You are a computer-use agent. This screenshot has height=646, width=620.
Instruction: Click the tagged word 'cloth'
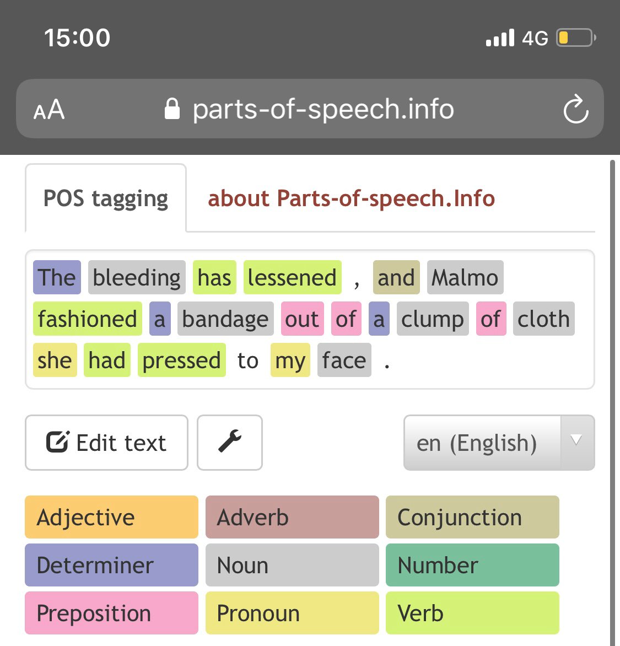(544, 319)
